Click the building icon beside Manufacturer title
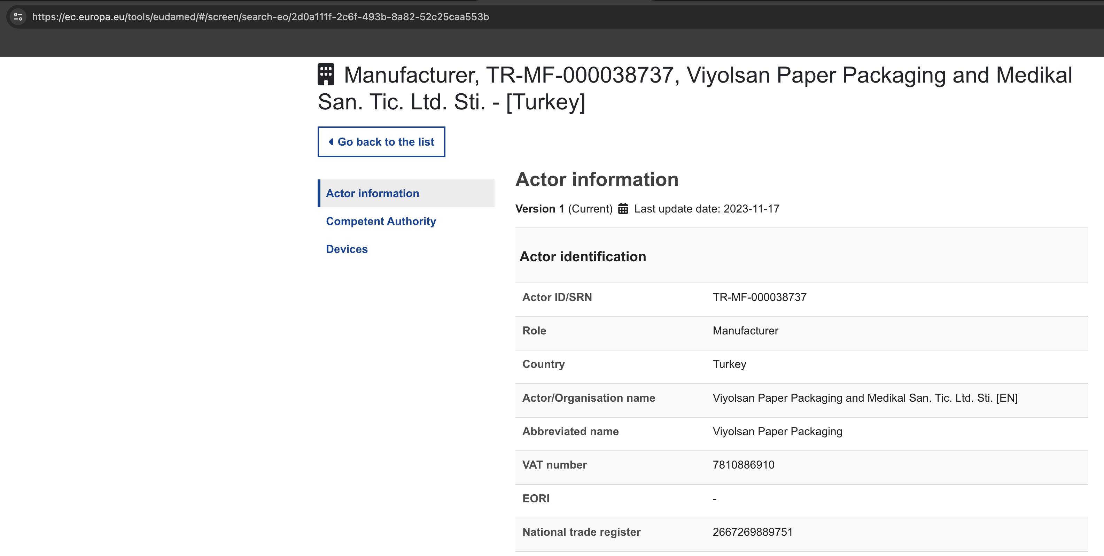This screenshot has height=556, width=1104. (x=326, y=75)
